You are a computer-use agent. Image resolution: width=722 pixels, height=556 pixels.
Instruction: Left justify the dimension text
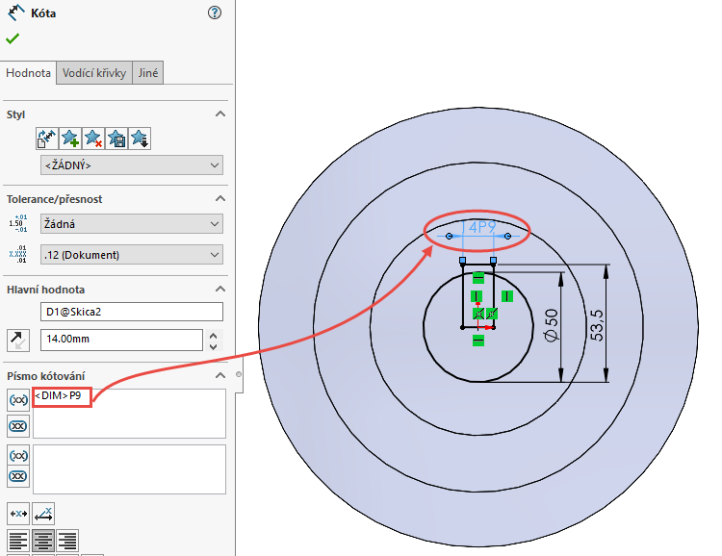(x=18, y=541)
